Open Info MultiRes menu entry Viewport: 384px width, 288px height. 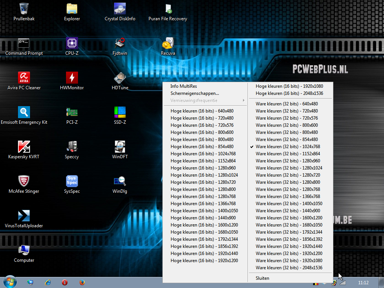coord(184,86)
